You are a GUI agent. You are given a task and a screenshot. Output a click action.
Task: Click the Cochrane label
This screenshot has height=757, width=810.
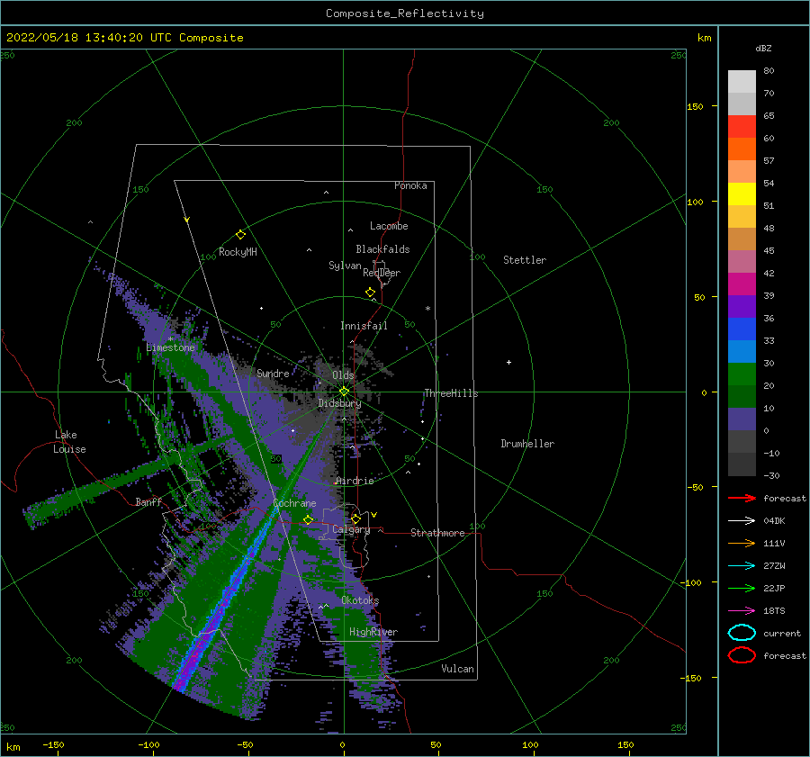pos(294,503)
